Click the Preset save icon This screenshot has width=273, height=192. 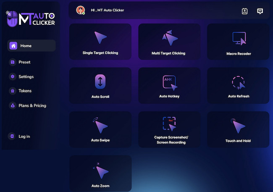(x=13, y=62)
